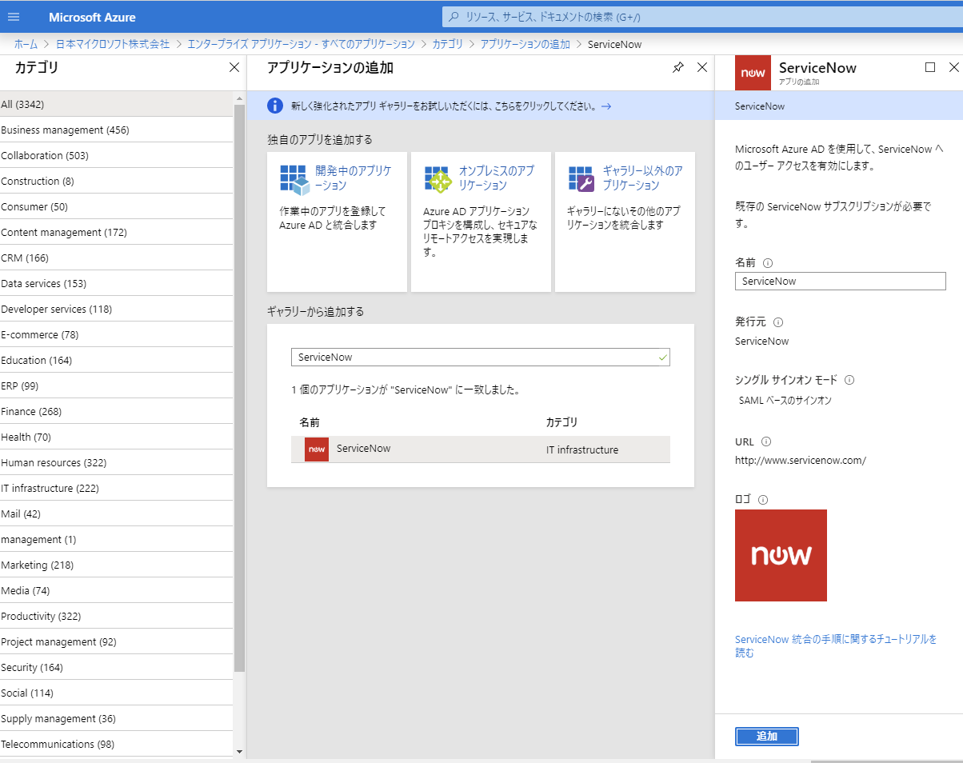Select Finance (268) category
Image resolution: width=963 pixels, height=763 pixels.
pyautogui.click(x=117, y=411)
